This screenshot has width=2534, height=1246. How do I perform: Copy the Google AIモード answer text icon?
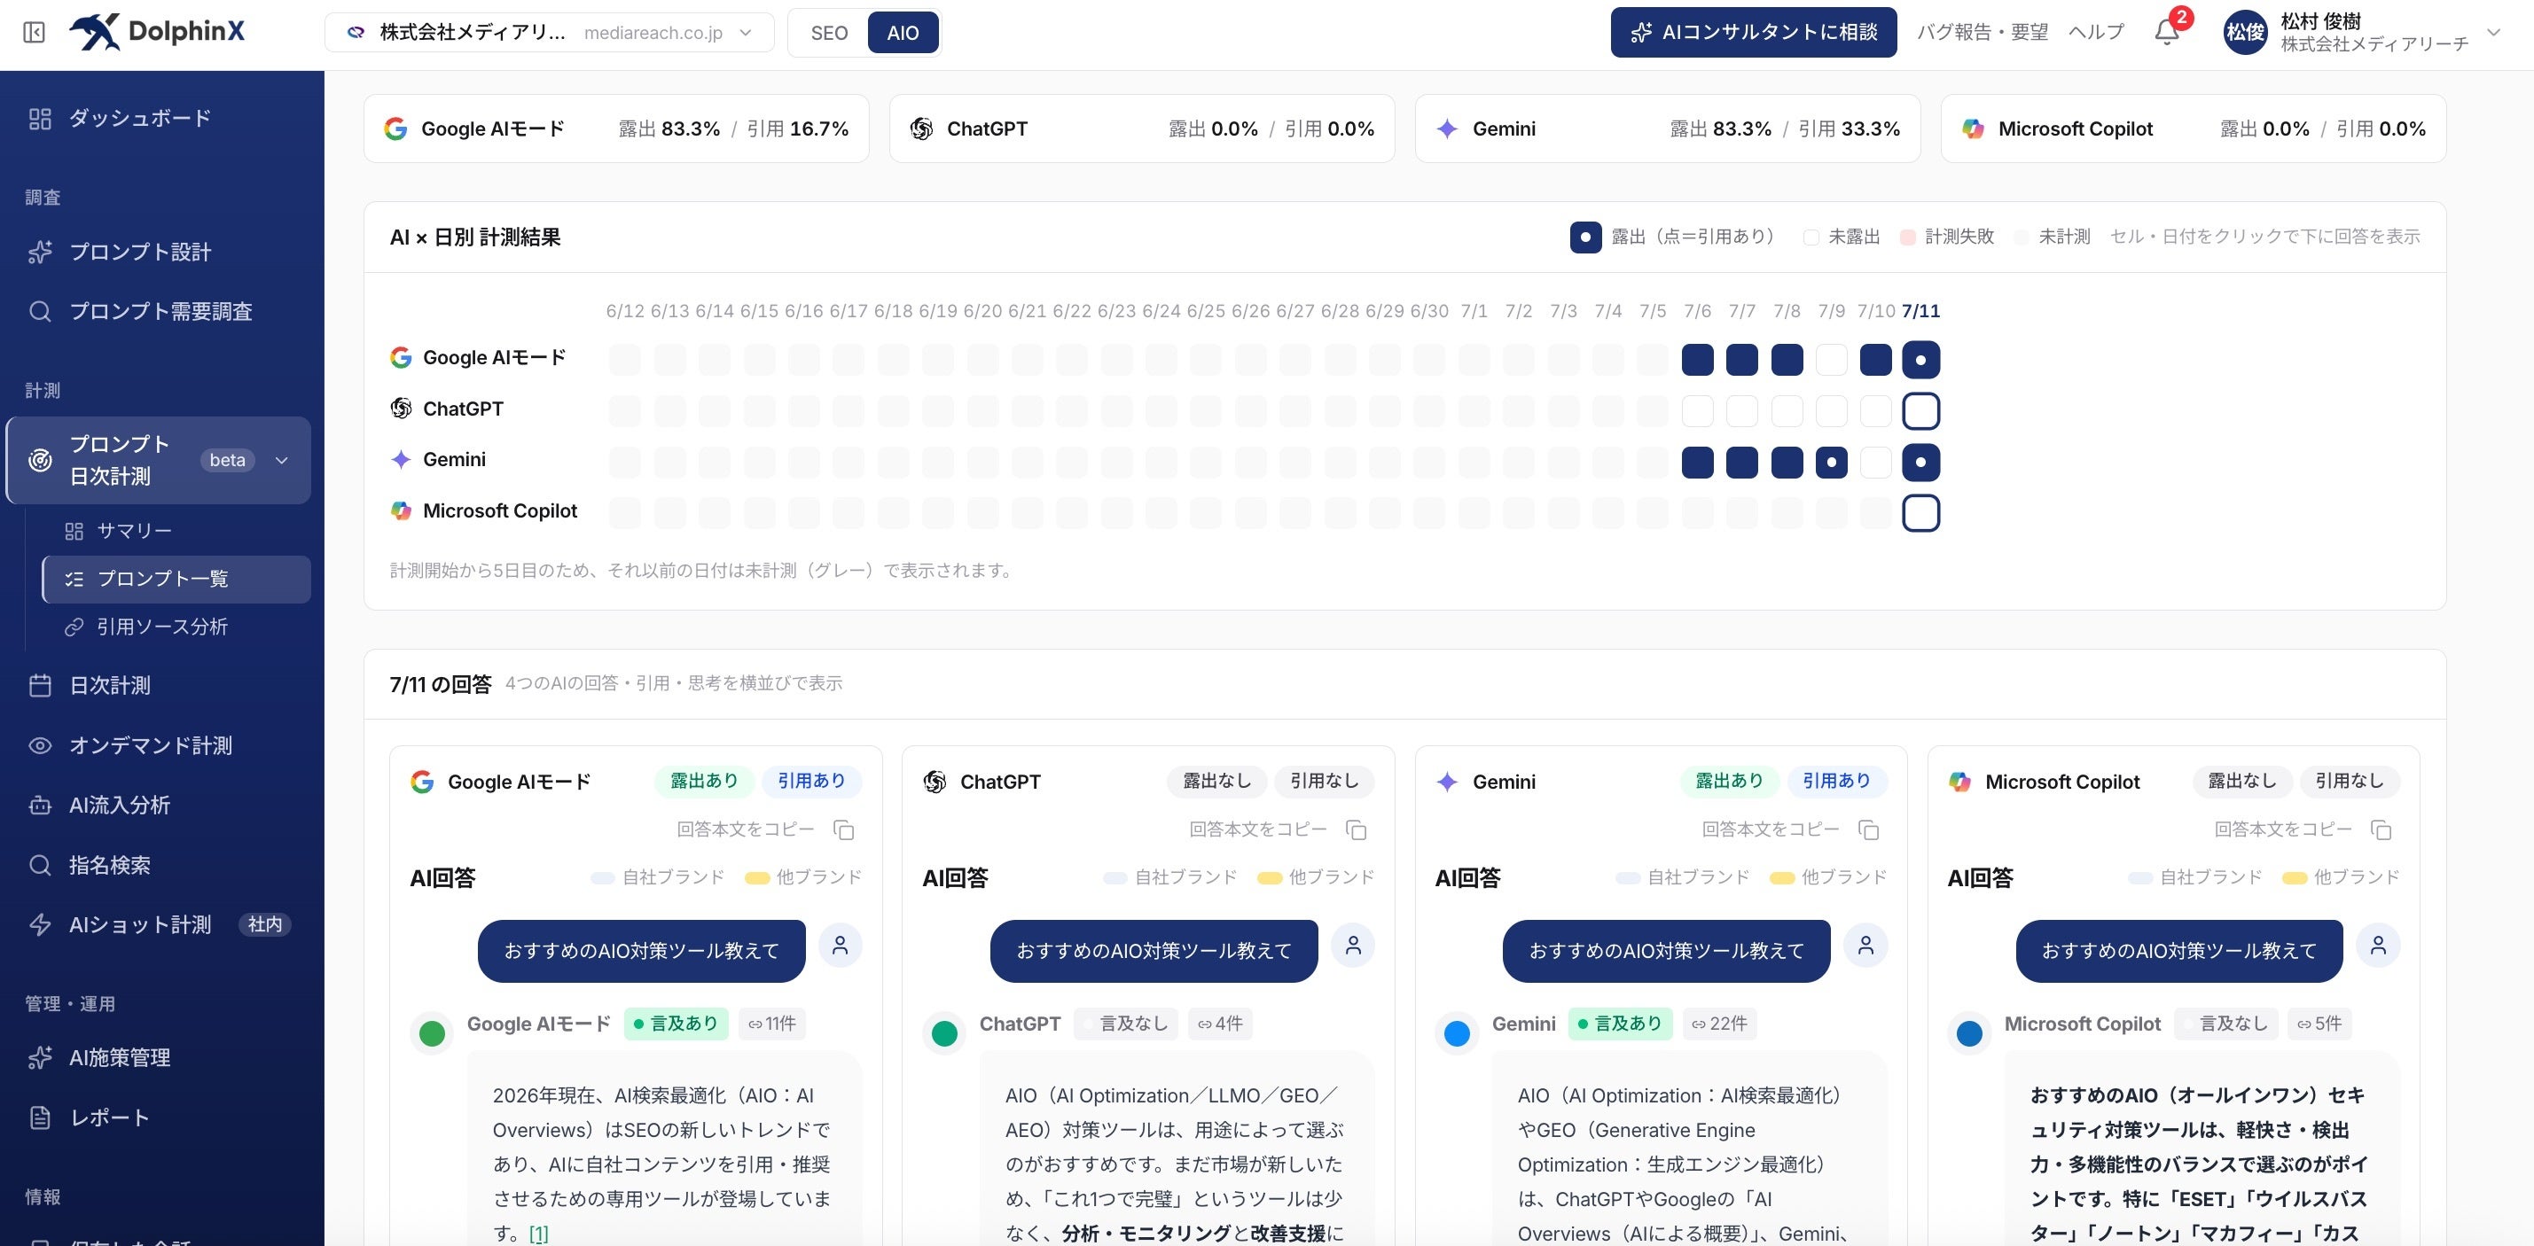843,830
